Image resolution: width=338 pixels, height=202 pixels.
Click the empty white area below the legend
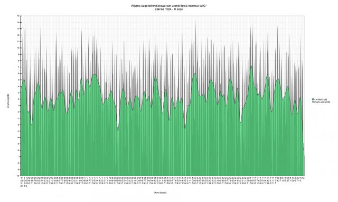pos(321,139)
